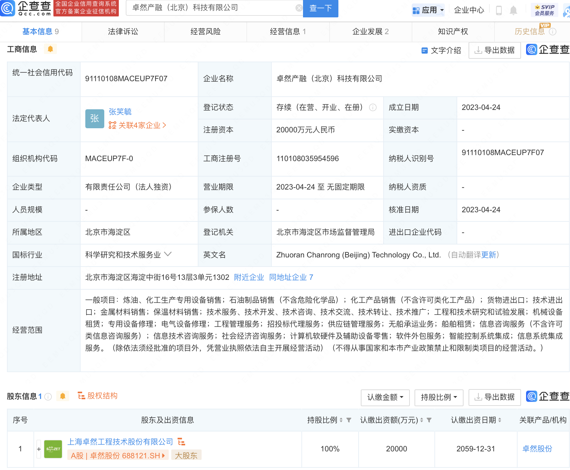Clear the search box with X icon
This screenshot has width=570, height=470.
point(299,8)
